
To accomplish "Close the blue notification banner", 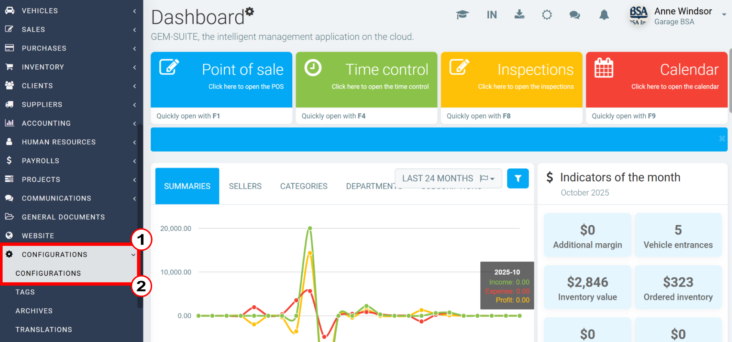I will coord(722,139).
